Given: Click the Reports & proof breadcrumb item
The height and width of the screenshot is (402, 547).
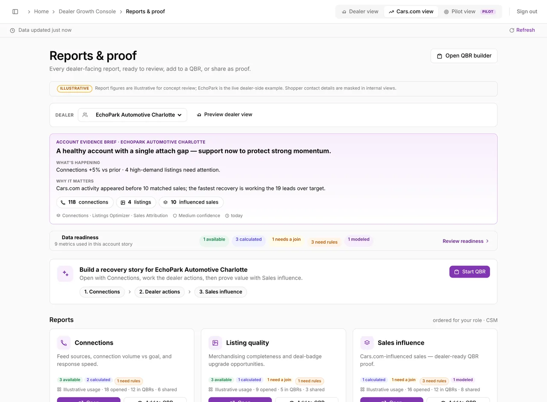Looking at the screenshot, I should pyautogui.click(x=145, y=12).
